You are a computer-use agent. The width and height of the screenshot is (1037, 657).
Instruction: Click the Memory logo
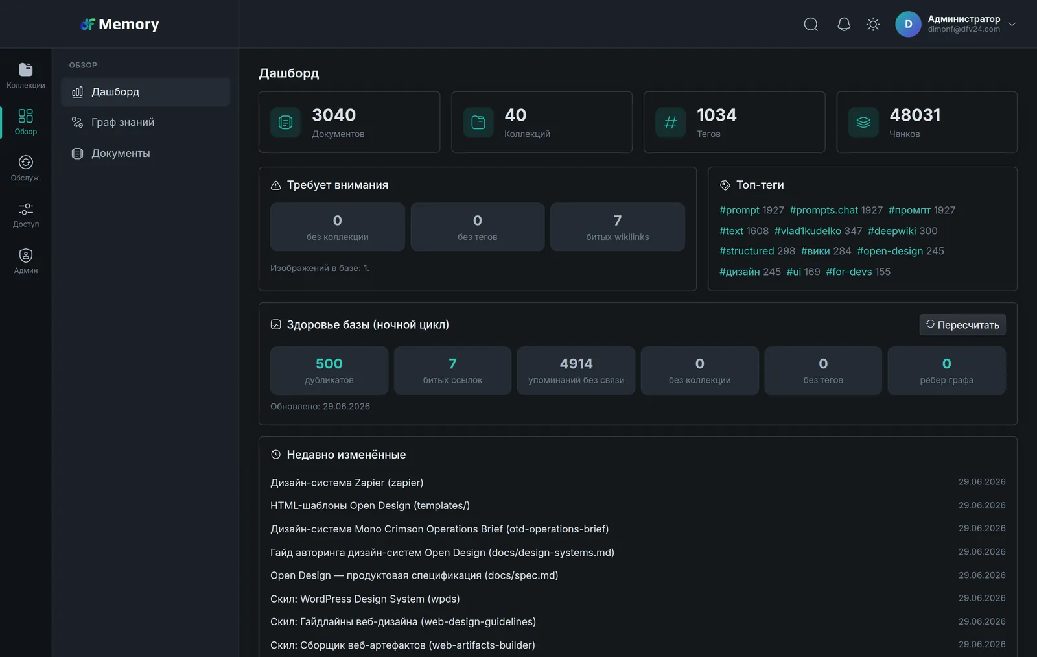pyautogui.click(x=120, y=25)
